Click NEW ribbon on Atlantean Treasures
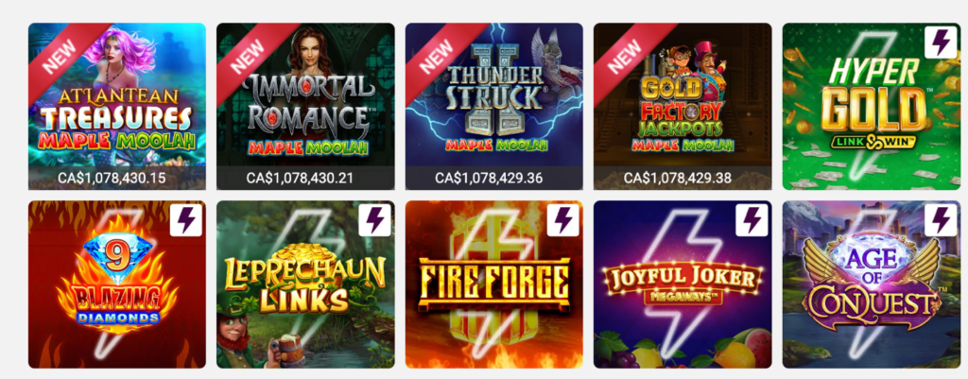 coord(60,55)
